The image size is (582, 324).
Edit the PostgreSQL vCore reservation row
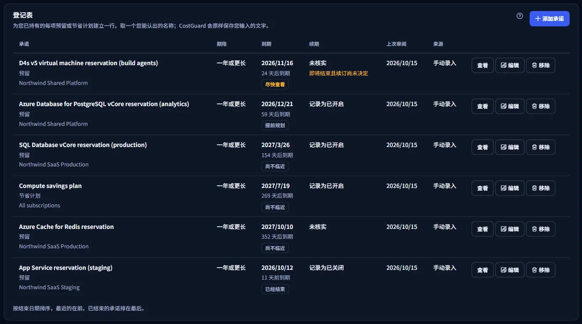coord(510,106)
